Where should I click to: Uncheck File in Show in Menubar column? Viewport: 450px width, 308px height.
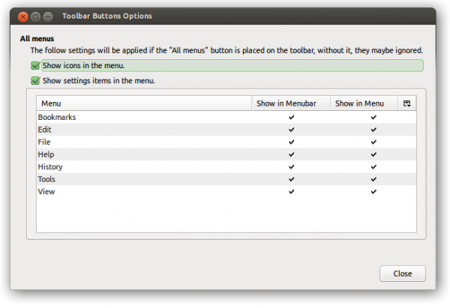tap(291, 142)
